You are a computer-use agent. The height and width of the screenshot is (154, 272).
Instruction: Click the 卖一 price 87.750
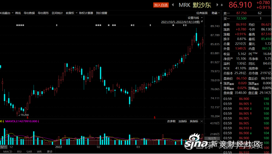[x=241, y=13]
